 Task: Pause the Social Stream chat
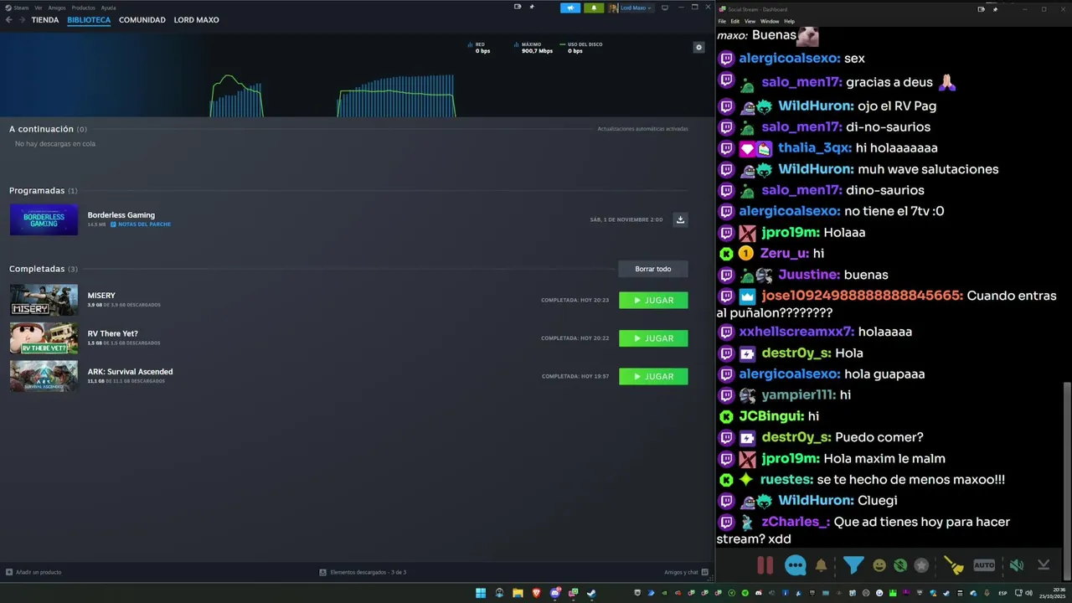pyautogui.click(x=765, y=565)
